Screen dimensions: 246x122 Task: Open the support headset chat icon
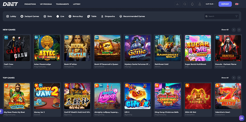click(242, 118)
